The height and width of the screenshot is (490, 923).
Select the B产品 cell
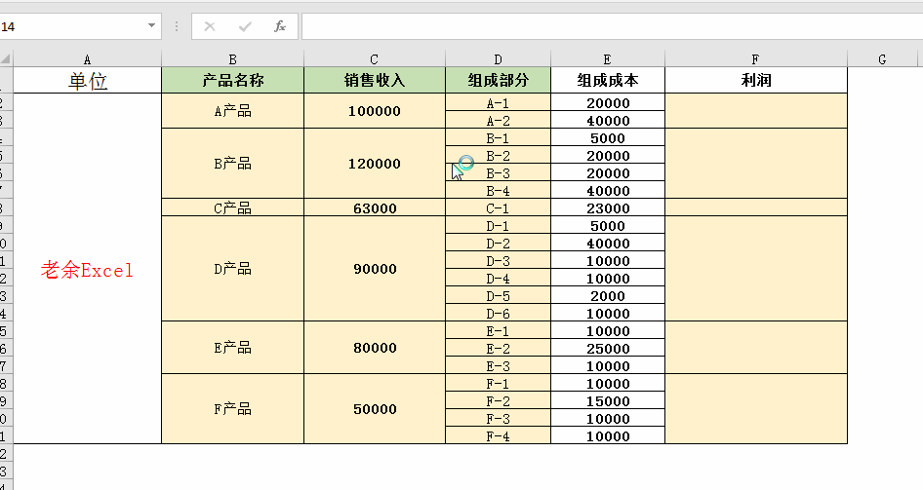(232, 164)
